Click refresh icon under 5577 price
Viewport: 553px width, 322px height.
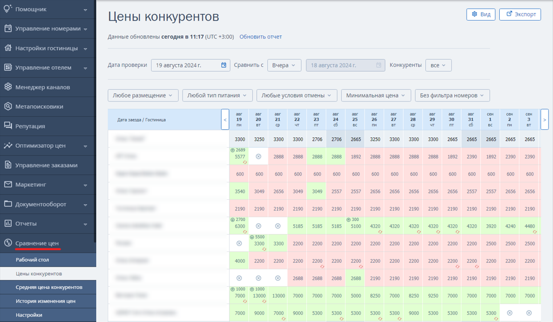pyautogui.click(x=245, y=162)
